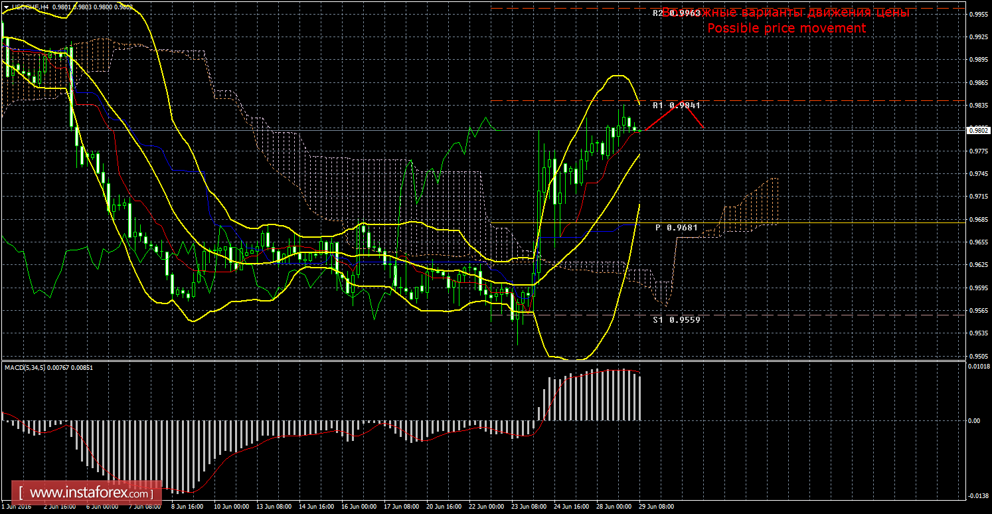The image size is (992, 514).
Task: Click the triangle arrow beside the USDCHF,H4 title
Action: (x=5, y=7)
